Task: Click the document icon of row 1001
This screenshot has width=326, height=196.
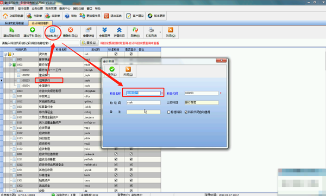Action: [14, 60]
